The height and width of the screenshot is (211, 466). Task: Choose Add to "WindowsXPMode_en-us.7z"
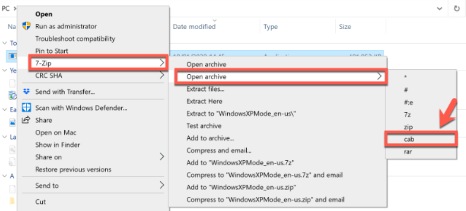click(241, 163)
